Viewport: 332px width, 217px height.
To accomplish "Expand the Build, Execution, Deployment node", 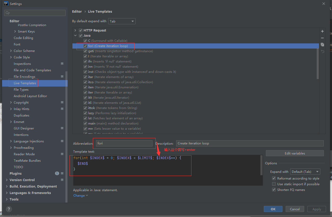I will pos(7,186).
